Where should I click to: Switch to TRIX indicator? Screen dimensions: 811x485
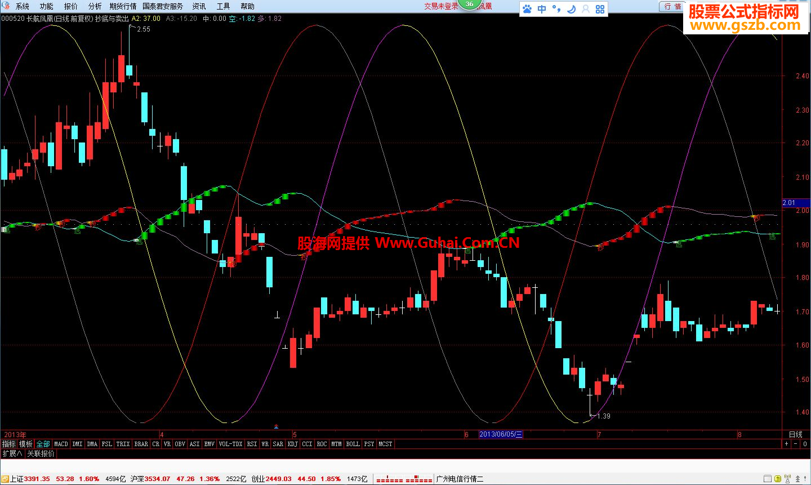[x=123, y=444]
